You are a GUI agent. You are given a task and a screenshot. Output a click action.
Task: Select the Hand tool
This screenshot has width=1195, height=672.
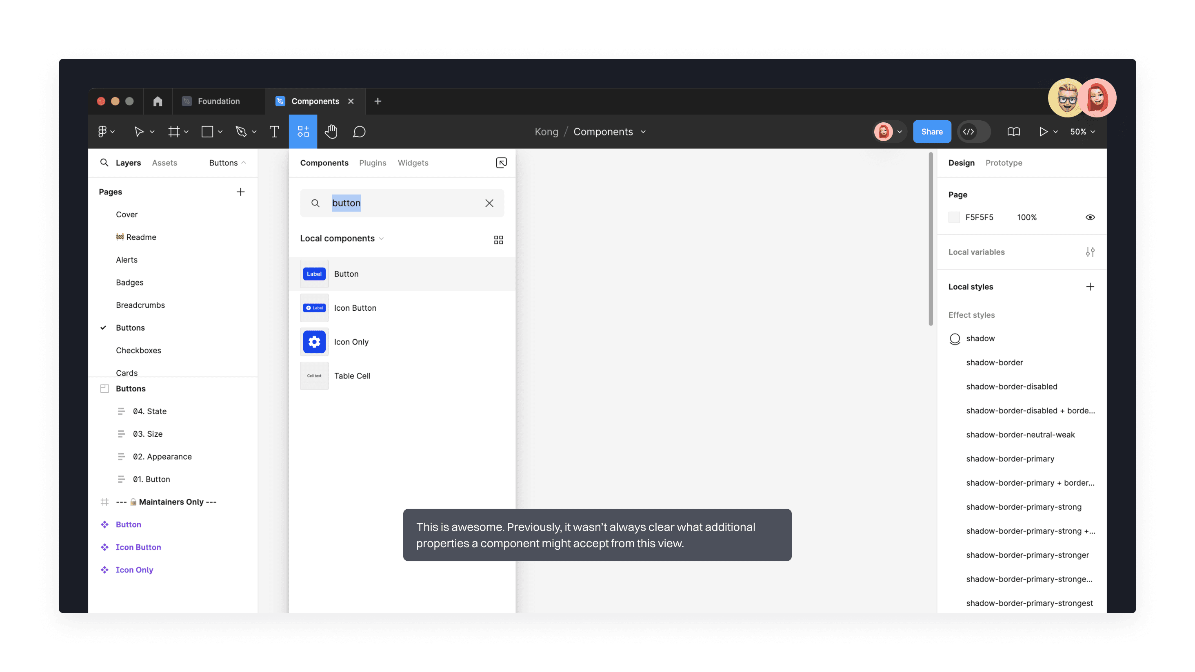coord(331,132)
